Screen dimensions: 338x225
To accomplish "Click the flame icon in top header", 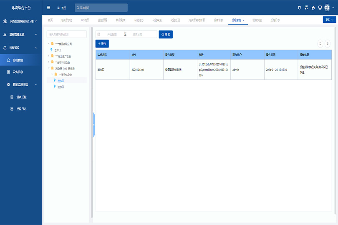I will (313, 7).
